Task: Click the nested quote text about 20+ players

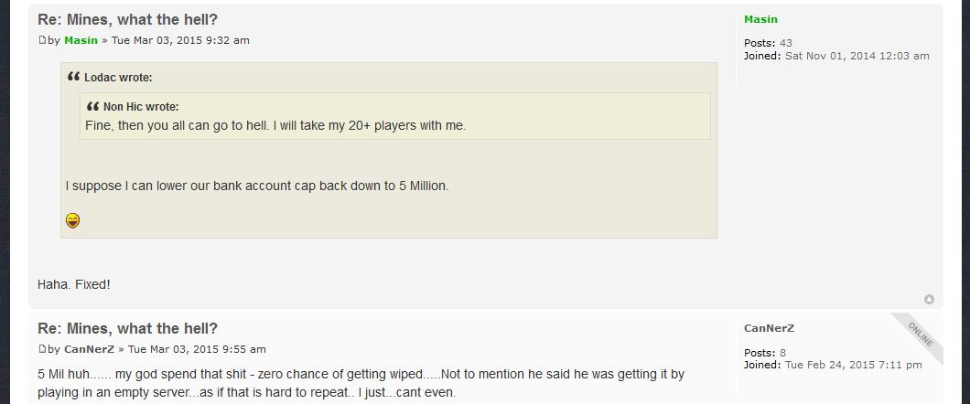Action: (276, 125)
